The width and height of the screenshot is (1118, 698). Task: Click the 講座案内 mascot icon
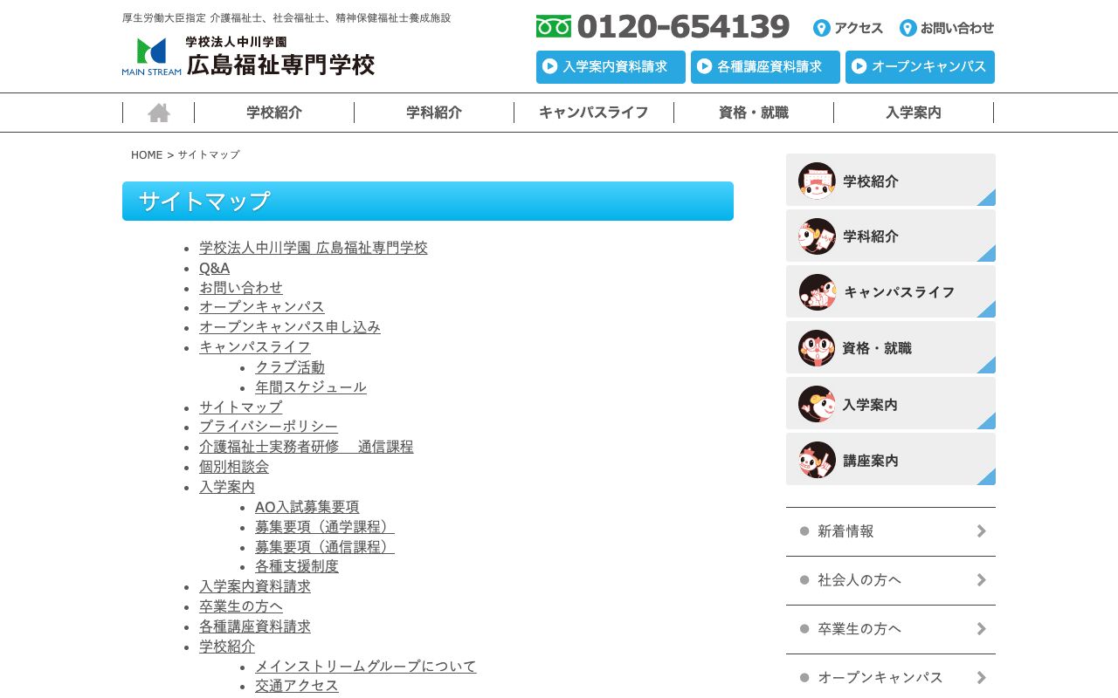817,459
